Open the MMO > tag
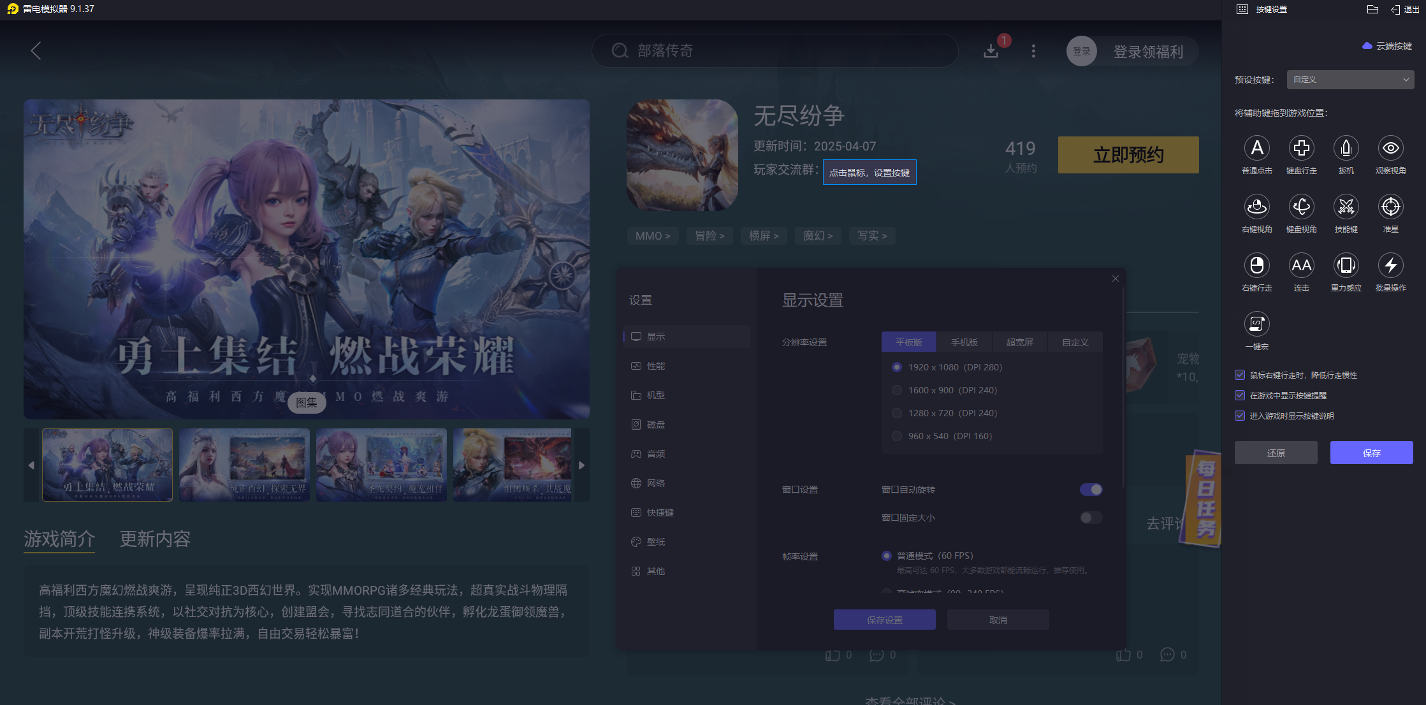 coord(653,236)
